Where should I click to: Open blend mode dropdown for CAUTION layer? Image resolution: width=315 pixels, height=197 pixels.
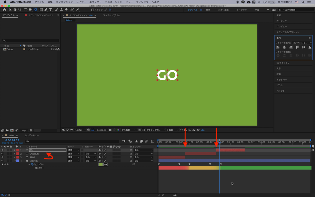point(74,154)
